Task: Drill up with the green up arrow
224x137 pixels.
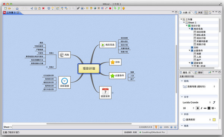Action: [119, 8]
